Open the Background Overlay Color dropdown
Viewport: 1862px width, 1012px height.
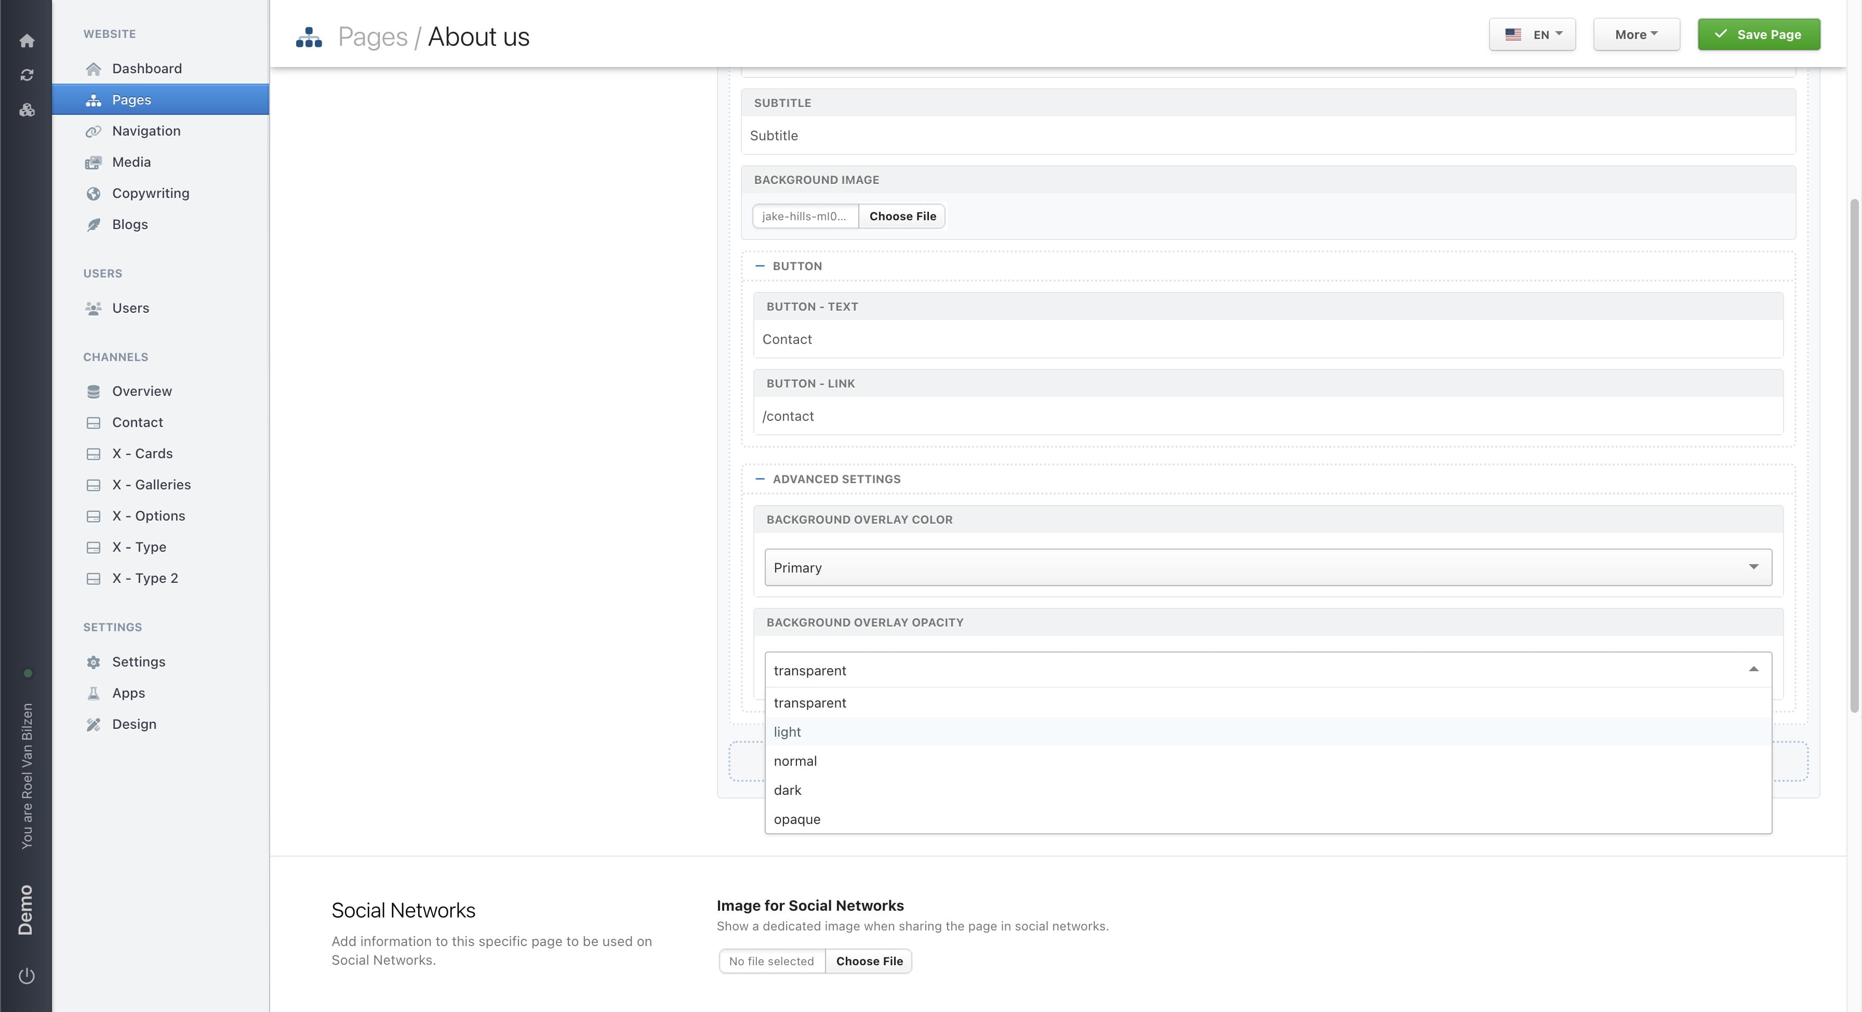tap(1267, 567)
